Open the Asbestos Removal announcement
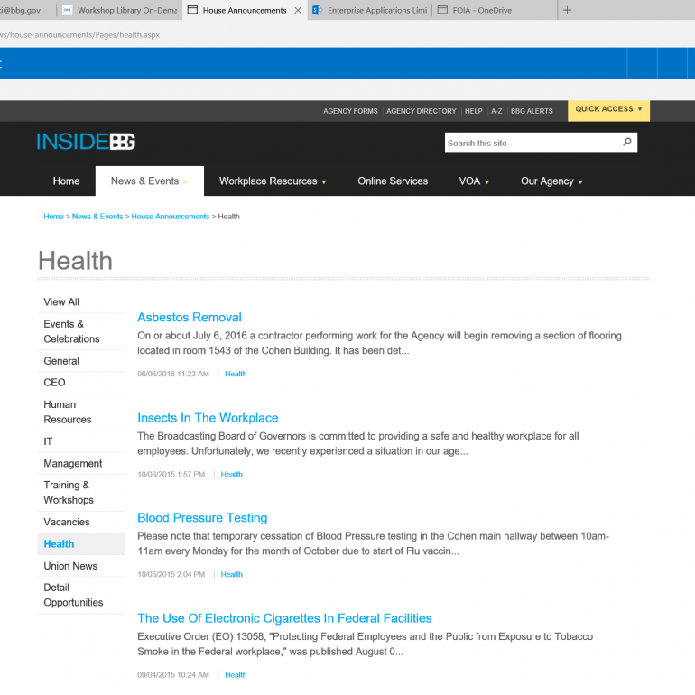 190,318
